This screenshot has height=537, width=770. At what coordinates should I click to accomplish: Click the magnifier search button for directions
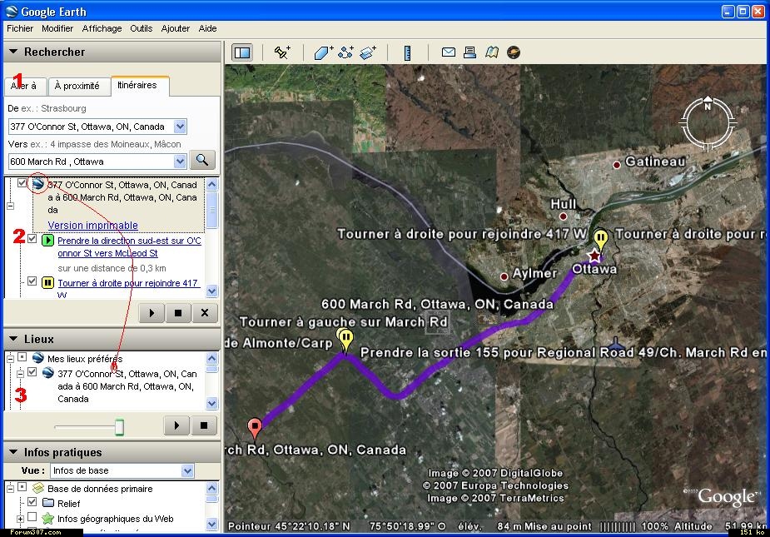coord(202,160)
